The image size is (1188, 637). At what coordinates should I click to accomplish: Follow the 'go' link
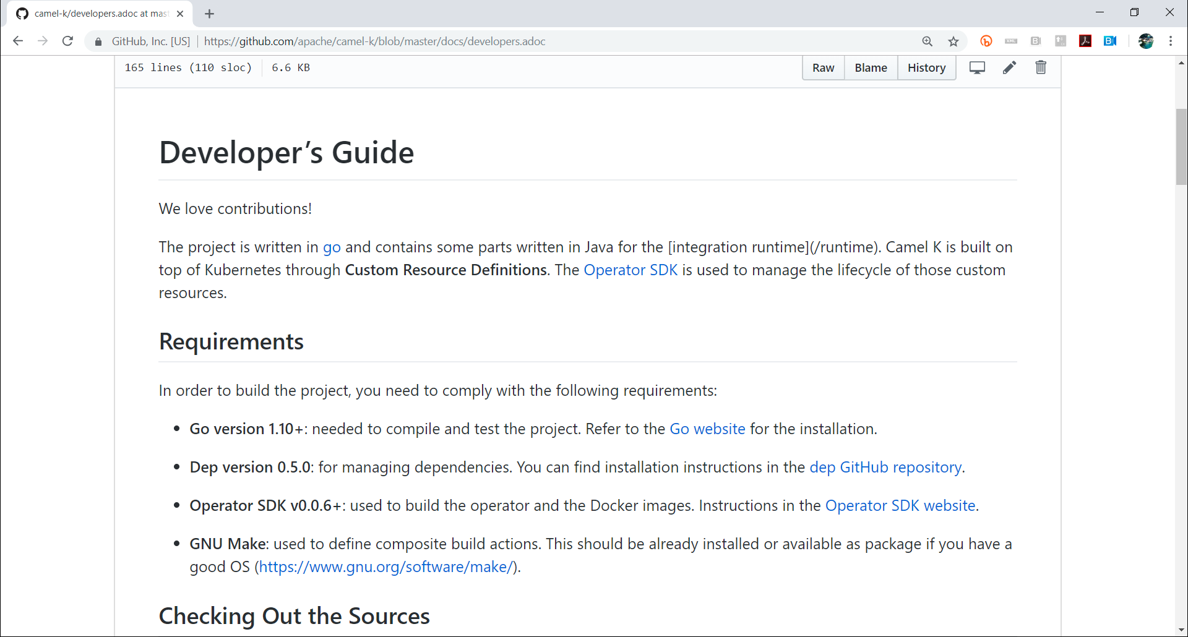point(332,247)
